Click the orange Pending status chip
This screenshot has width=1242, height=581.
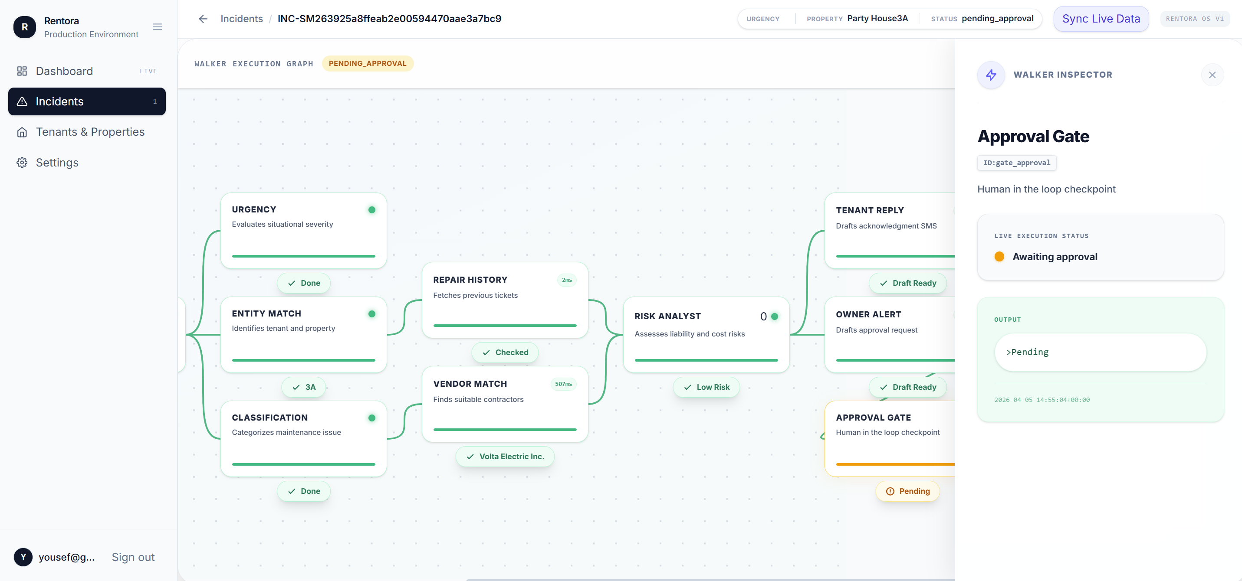click(907, 491)
